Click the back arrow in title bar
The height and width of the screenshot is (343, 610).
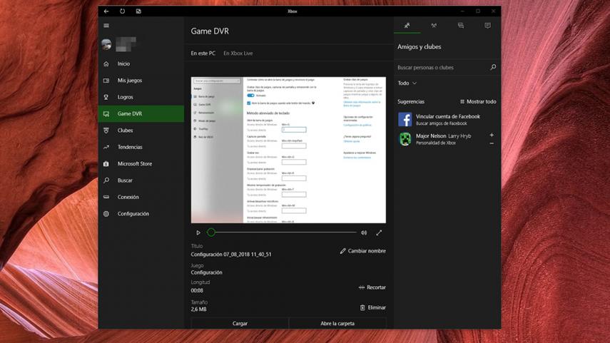tap(106, 11)
